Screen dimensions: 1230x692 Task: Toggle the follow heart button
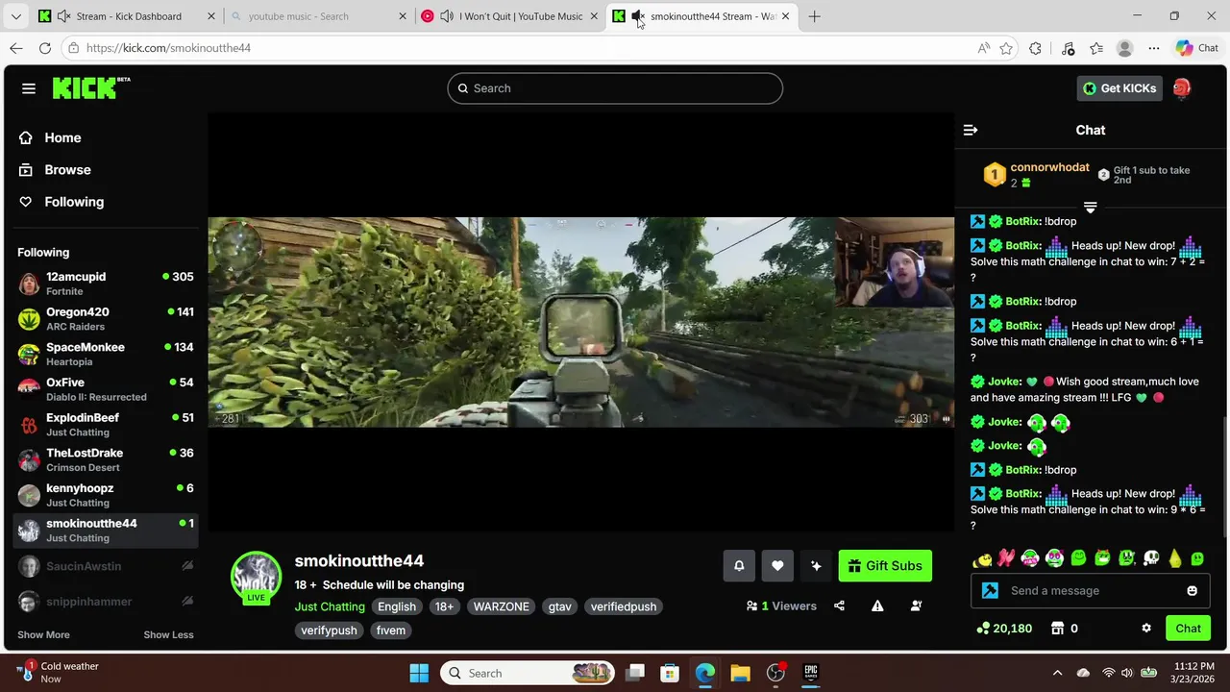[777, 566]
